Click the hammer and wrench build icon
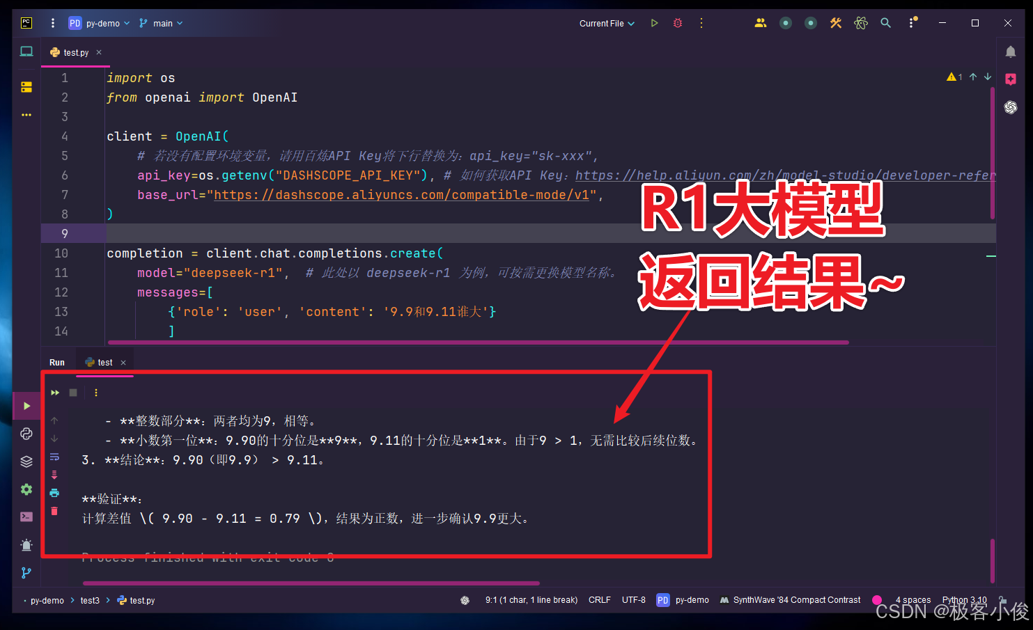1033x630 pixels. [x=836, y=23]
